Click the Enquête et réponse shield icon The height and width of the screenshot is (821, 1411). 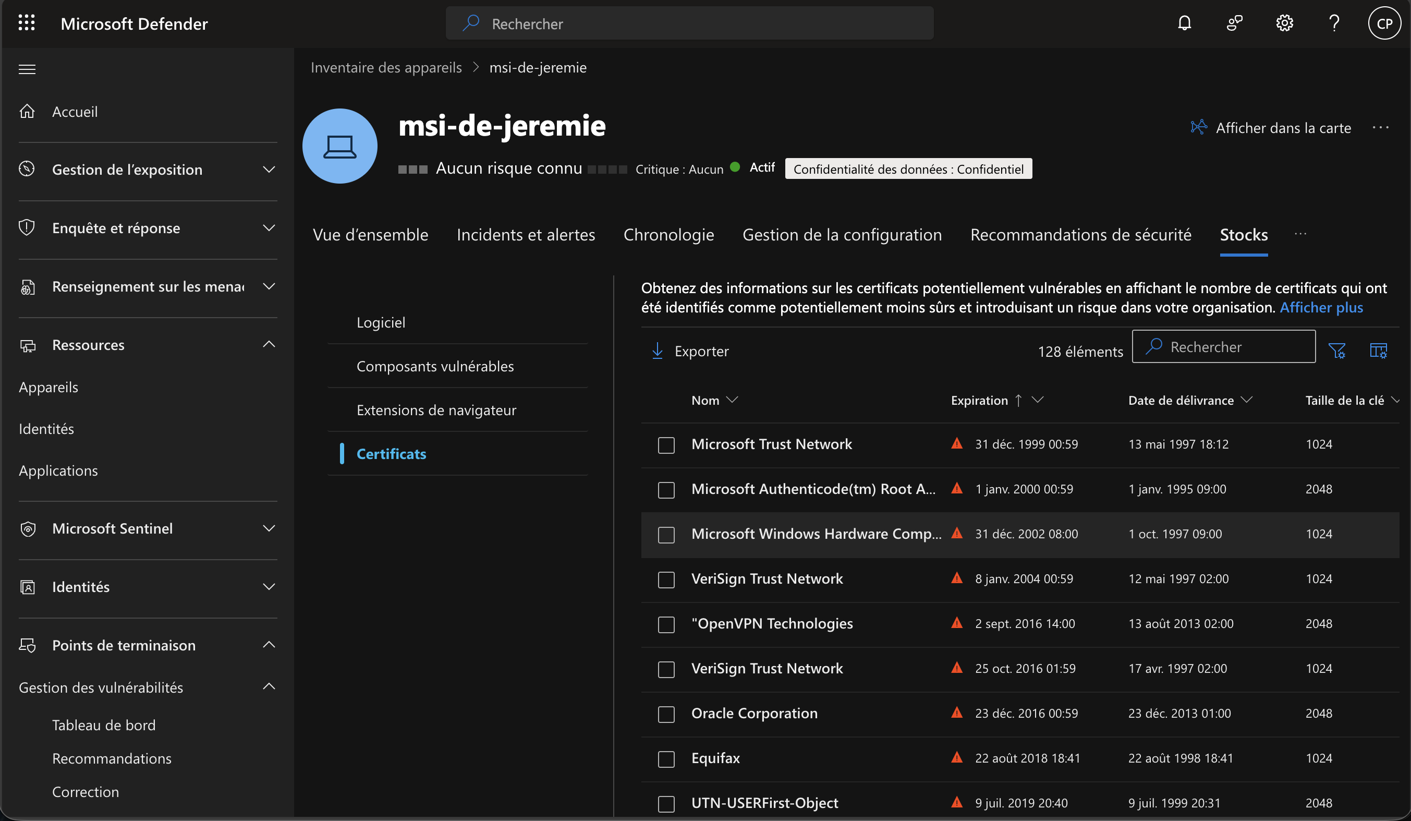tap(27, 227)
